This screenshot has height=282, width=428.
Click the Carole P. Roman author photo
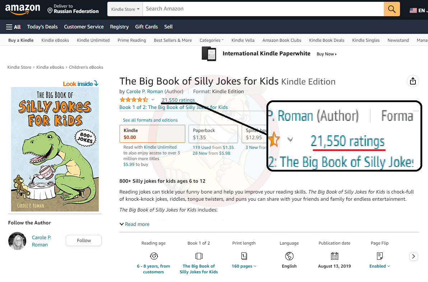(x=17, y=241)
